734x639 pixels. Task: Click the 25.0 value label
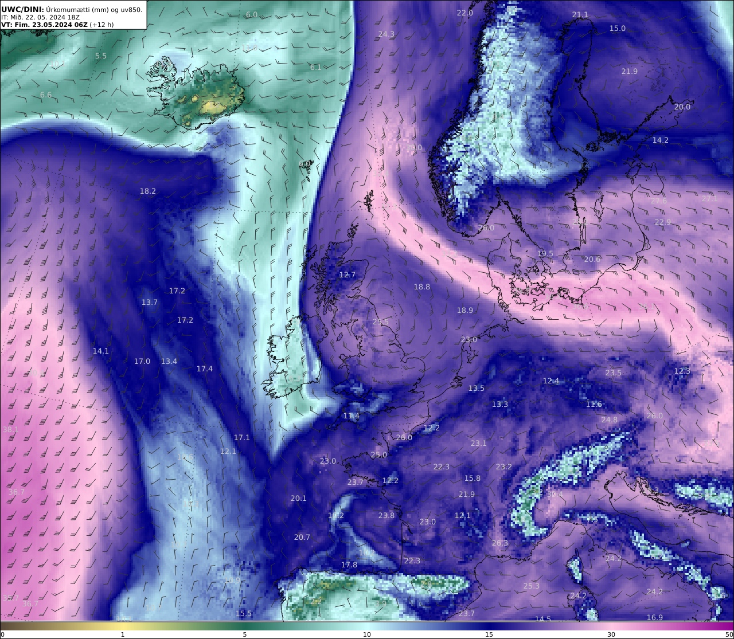point(378,454)
